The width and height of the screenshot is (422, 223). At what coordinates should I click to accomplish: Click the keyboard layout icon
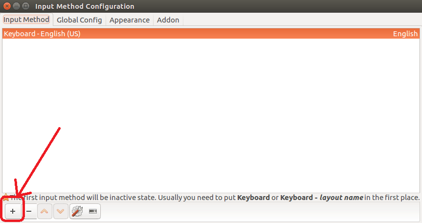pyautogui.click(x=93, y=212)
